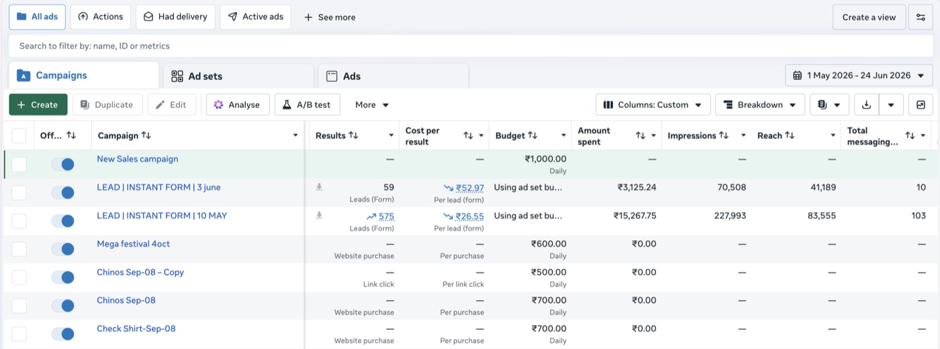Open the reports dropdown arrow
The width and height of the screenshot is (940, 349).
(x=837, y=105)
